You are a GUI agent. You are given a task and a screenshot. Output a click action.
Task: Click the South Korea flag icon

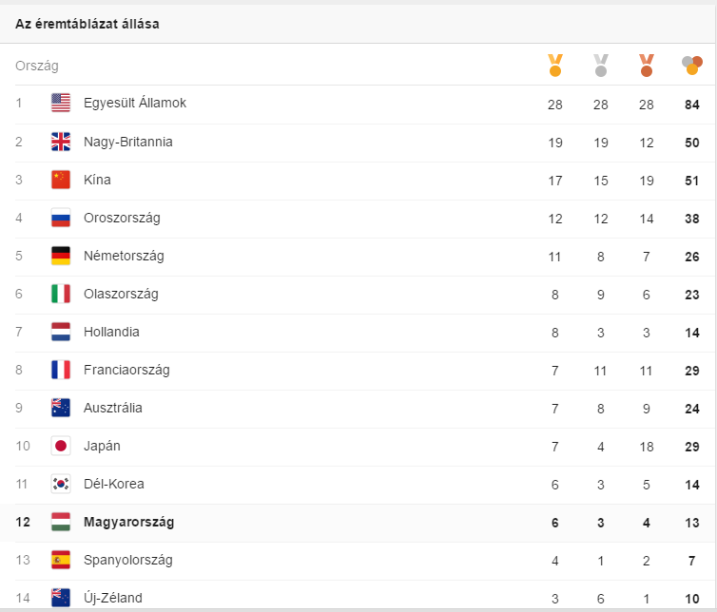point(61,484)
